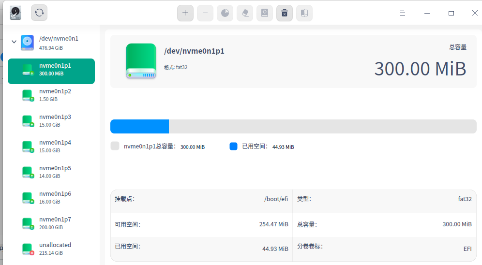The height and width of the screenshot is (265, 482).
Task: Click the EFI volume label value
Action: [467, 249]
